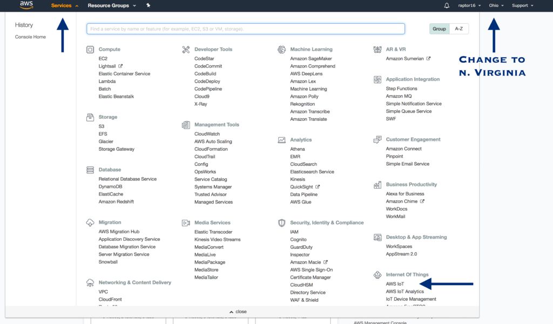Click the Database category stack icon
This screenshot has height=324, width=553.
click(x=90, y=170)
